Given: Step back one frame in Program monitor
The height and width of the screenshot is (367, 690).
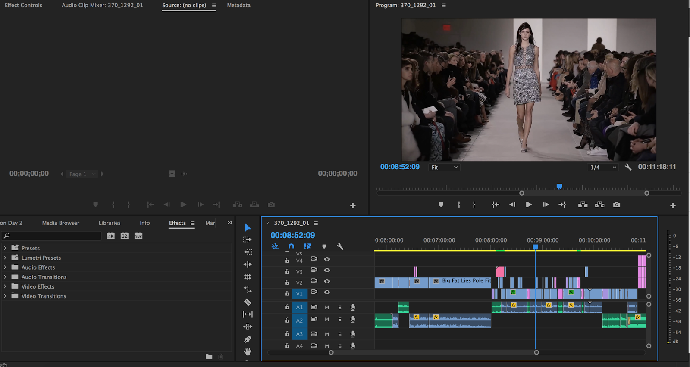Looking at the screenshot, I should [x=512, y=205].
